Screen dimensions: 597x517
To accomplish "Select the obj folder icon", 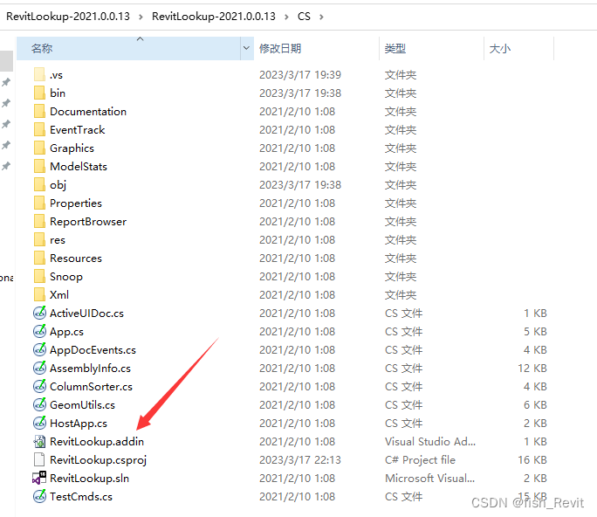I will [39, 184].
